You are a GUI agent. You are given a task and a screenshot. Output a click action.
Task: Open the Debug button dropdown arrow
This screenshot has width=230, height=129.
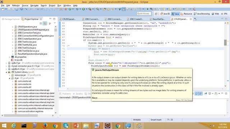click(80, 9)
